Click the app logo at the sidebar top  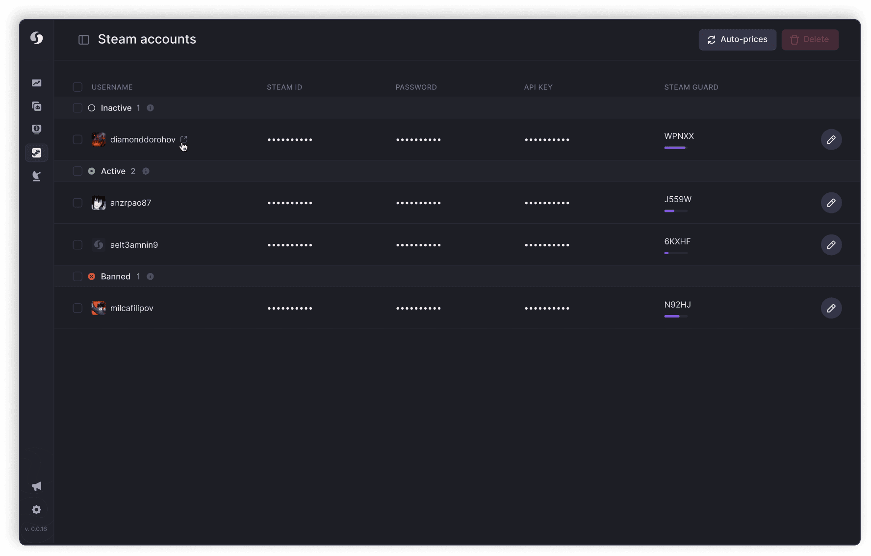click(x=36, y=38)
